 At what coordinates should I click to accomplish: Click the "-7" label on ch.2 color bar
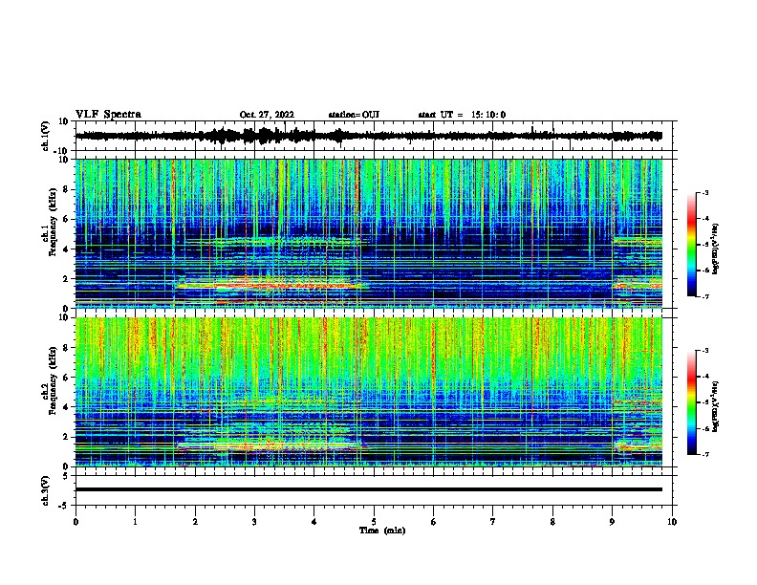(705, 454)
